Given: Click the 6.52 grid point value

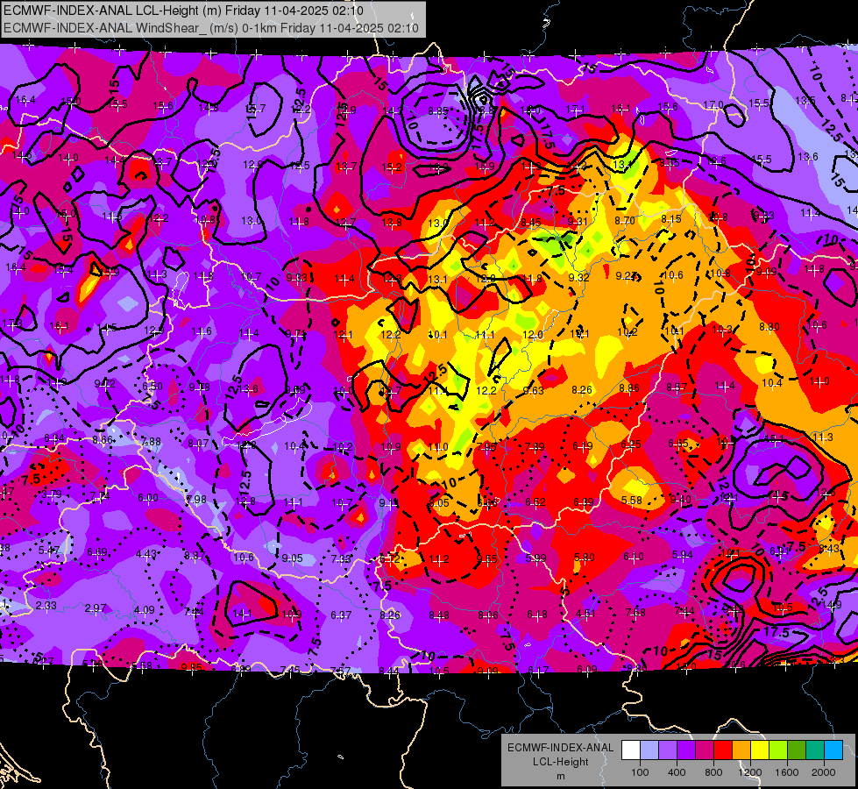Looking at the screenshot, I should pos(535,501).
